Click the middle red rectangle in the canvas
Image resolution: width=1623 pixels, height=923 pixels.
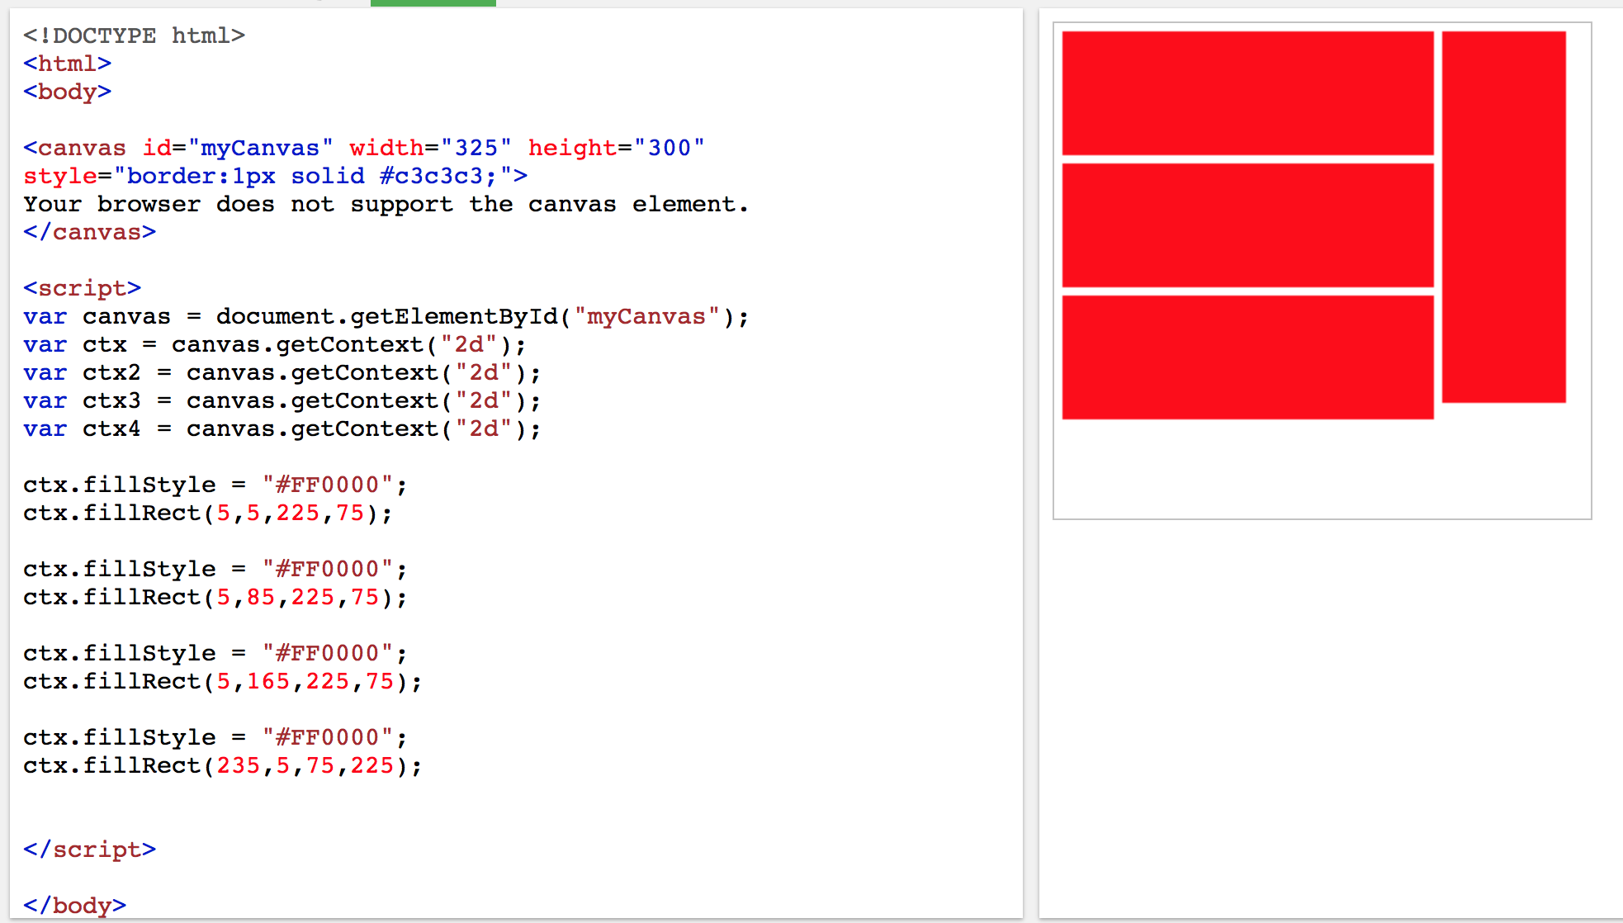coord(1247,225)
